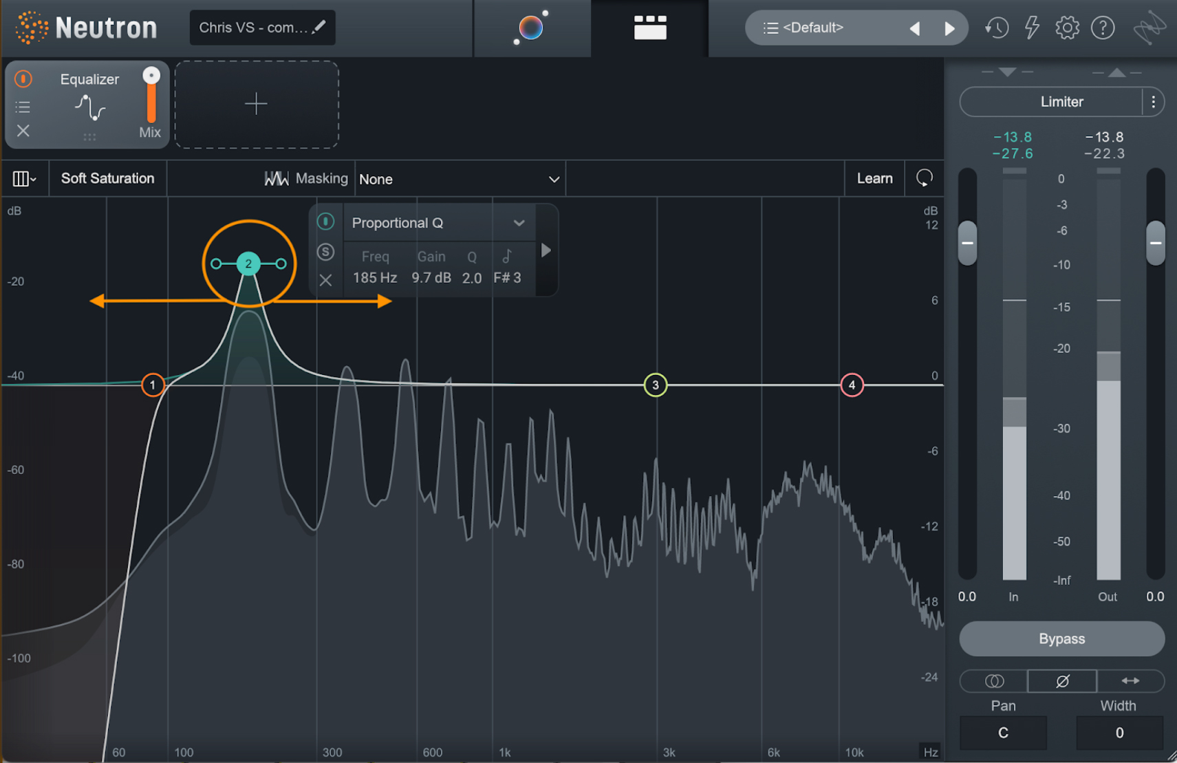Reset the EQ with the circular arrow
Viewport: 1177px width, 763px height.
(925, 178)
